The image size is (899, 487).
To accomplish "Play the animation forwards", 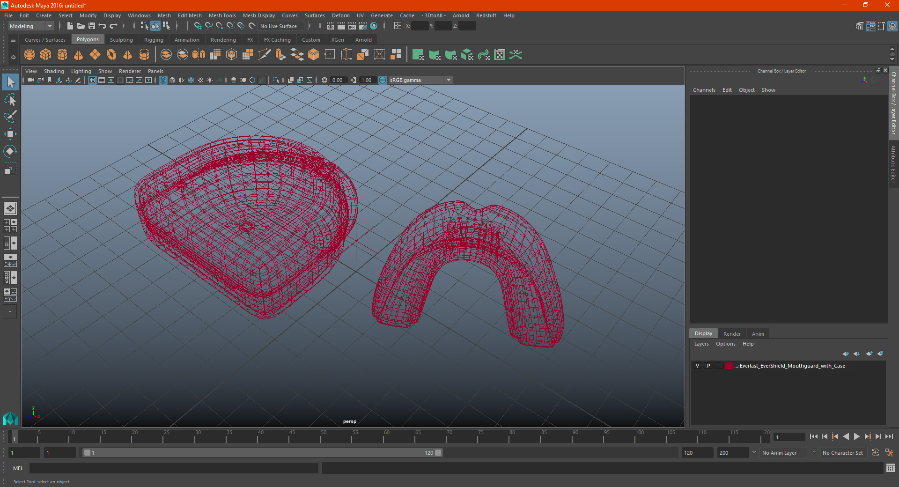I will click(856, 436).
